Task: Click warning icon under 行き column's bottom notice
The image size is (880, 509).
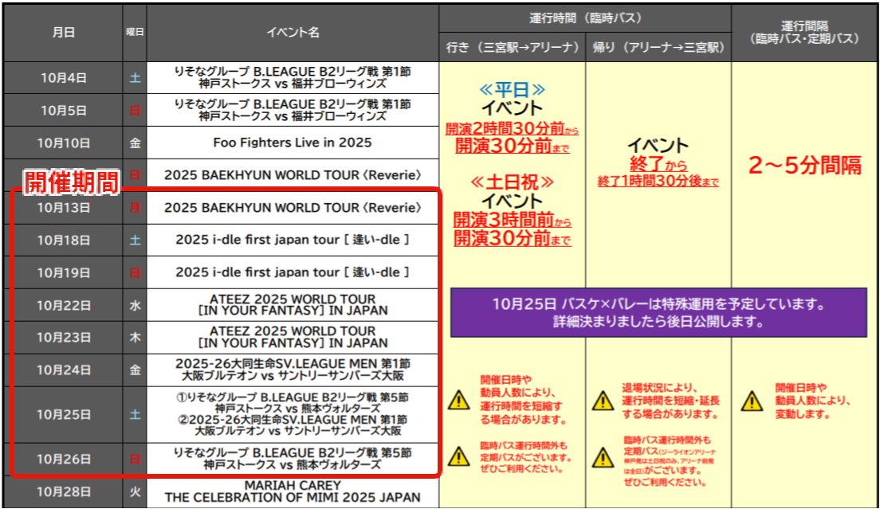Action: click(459, 457)
